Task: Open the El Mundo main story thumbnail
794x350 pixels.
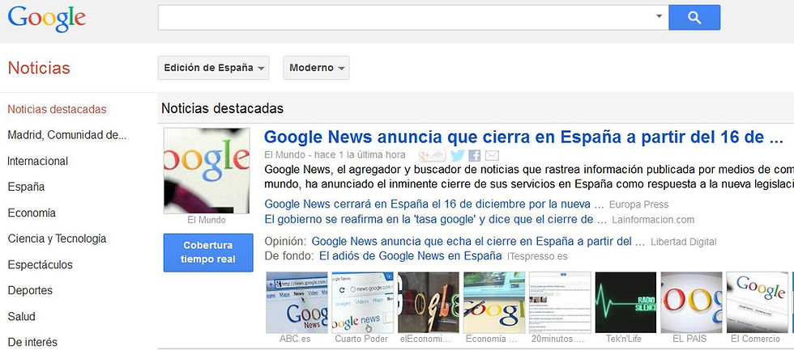Action: click(206, 171)
